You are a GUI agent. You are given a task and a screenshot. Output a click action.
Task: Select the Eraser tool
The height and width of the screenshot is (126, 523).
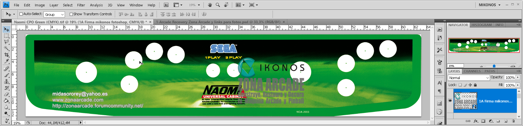tap(6, 94)
